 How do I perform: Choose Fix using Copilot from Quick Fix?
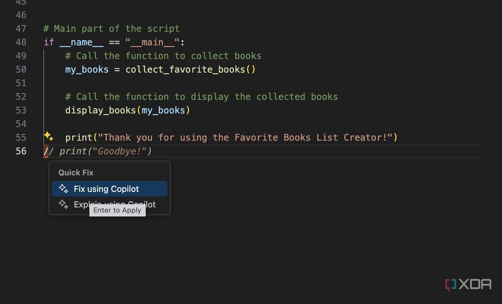(x=106, y=189)
